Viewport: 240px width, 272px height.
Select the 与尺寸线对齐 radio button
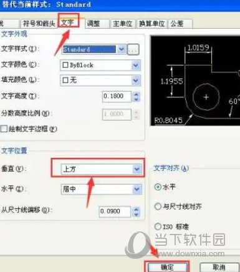158,206
